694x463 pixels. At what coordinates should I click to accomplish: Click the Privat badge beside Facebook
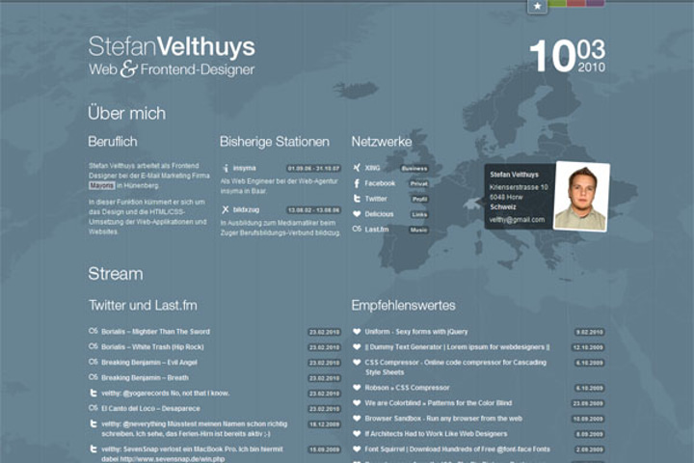[x=418, y=183]
